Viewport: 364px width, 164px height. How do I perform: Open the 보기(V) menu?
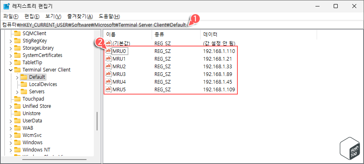pyautogui.click(x=53, y=17)
